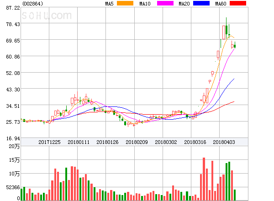274x201 pixels.
Task: Select the MA5 legend label
Action: point(109,4)
